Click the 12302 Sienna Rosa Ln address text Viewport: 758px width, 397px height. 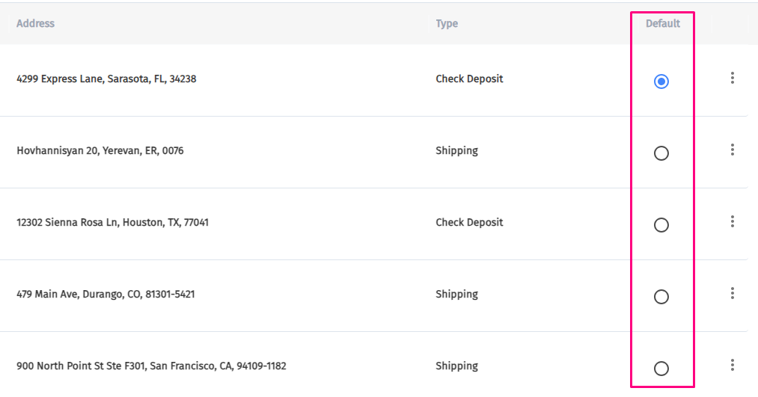click(112, 222)
